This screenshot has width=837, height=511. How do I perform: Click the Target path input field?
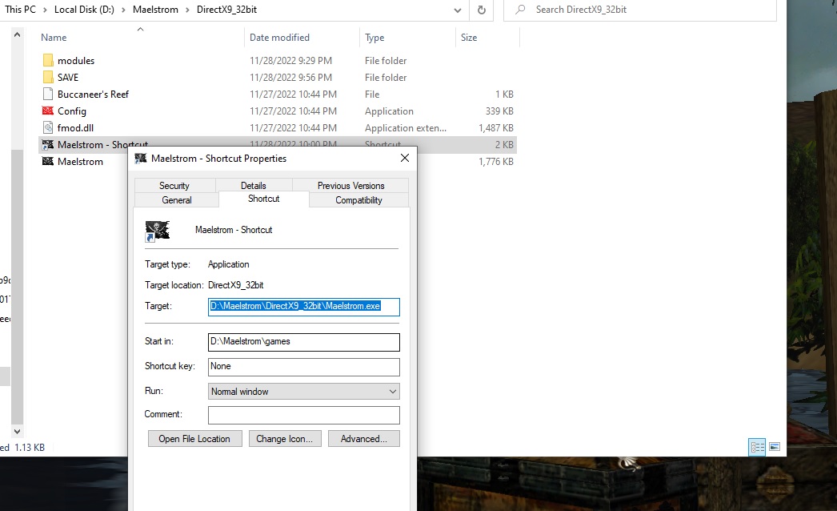tap(304, 307)
